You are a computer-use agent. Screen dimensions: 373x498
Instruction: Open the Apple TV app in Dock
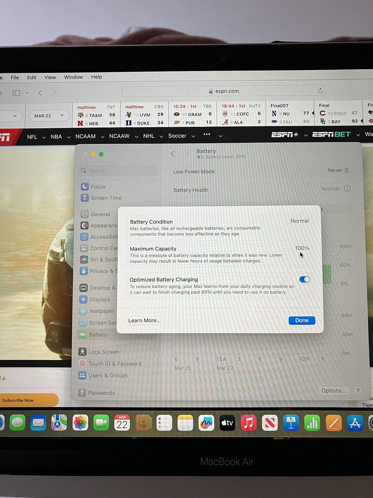pyautogui.click(x=227, y=423)
